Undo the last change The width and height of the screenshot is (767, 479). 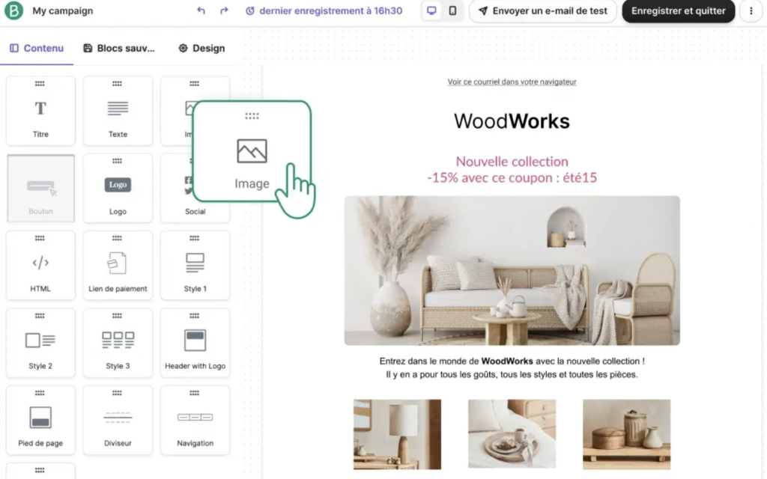tap(201, 10)
